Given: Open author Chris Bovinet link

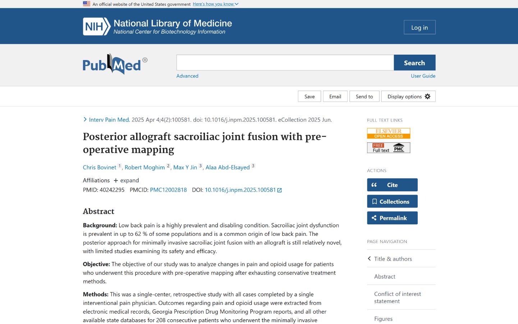Looking at the screenshot, I should coord(100,167).
